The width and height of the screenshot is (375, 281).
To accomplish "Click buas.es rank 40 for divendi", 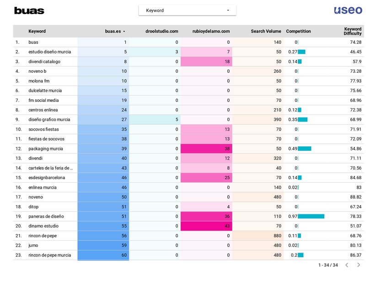I will click(x=103, y=158).
